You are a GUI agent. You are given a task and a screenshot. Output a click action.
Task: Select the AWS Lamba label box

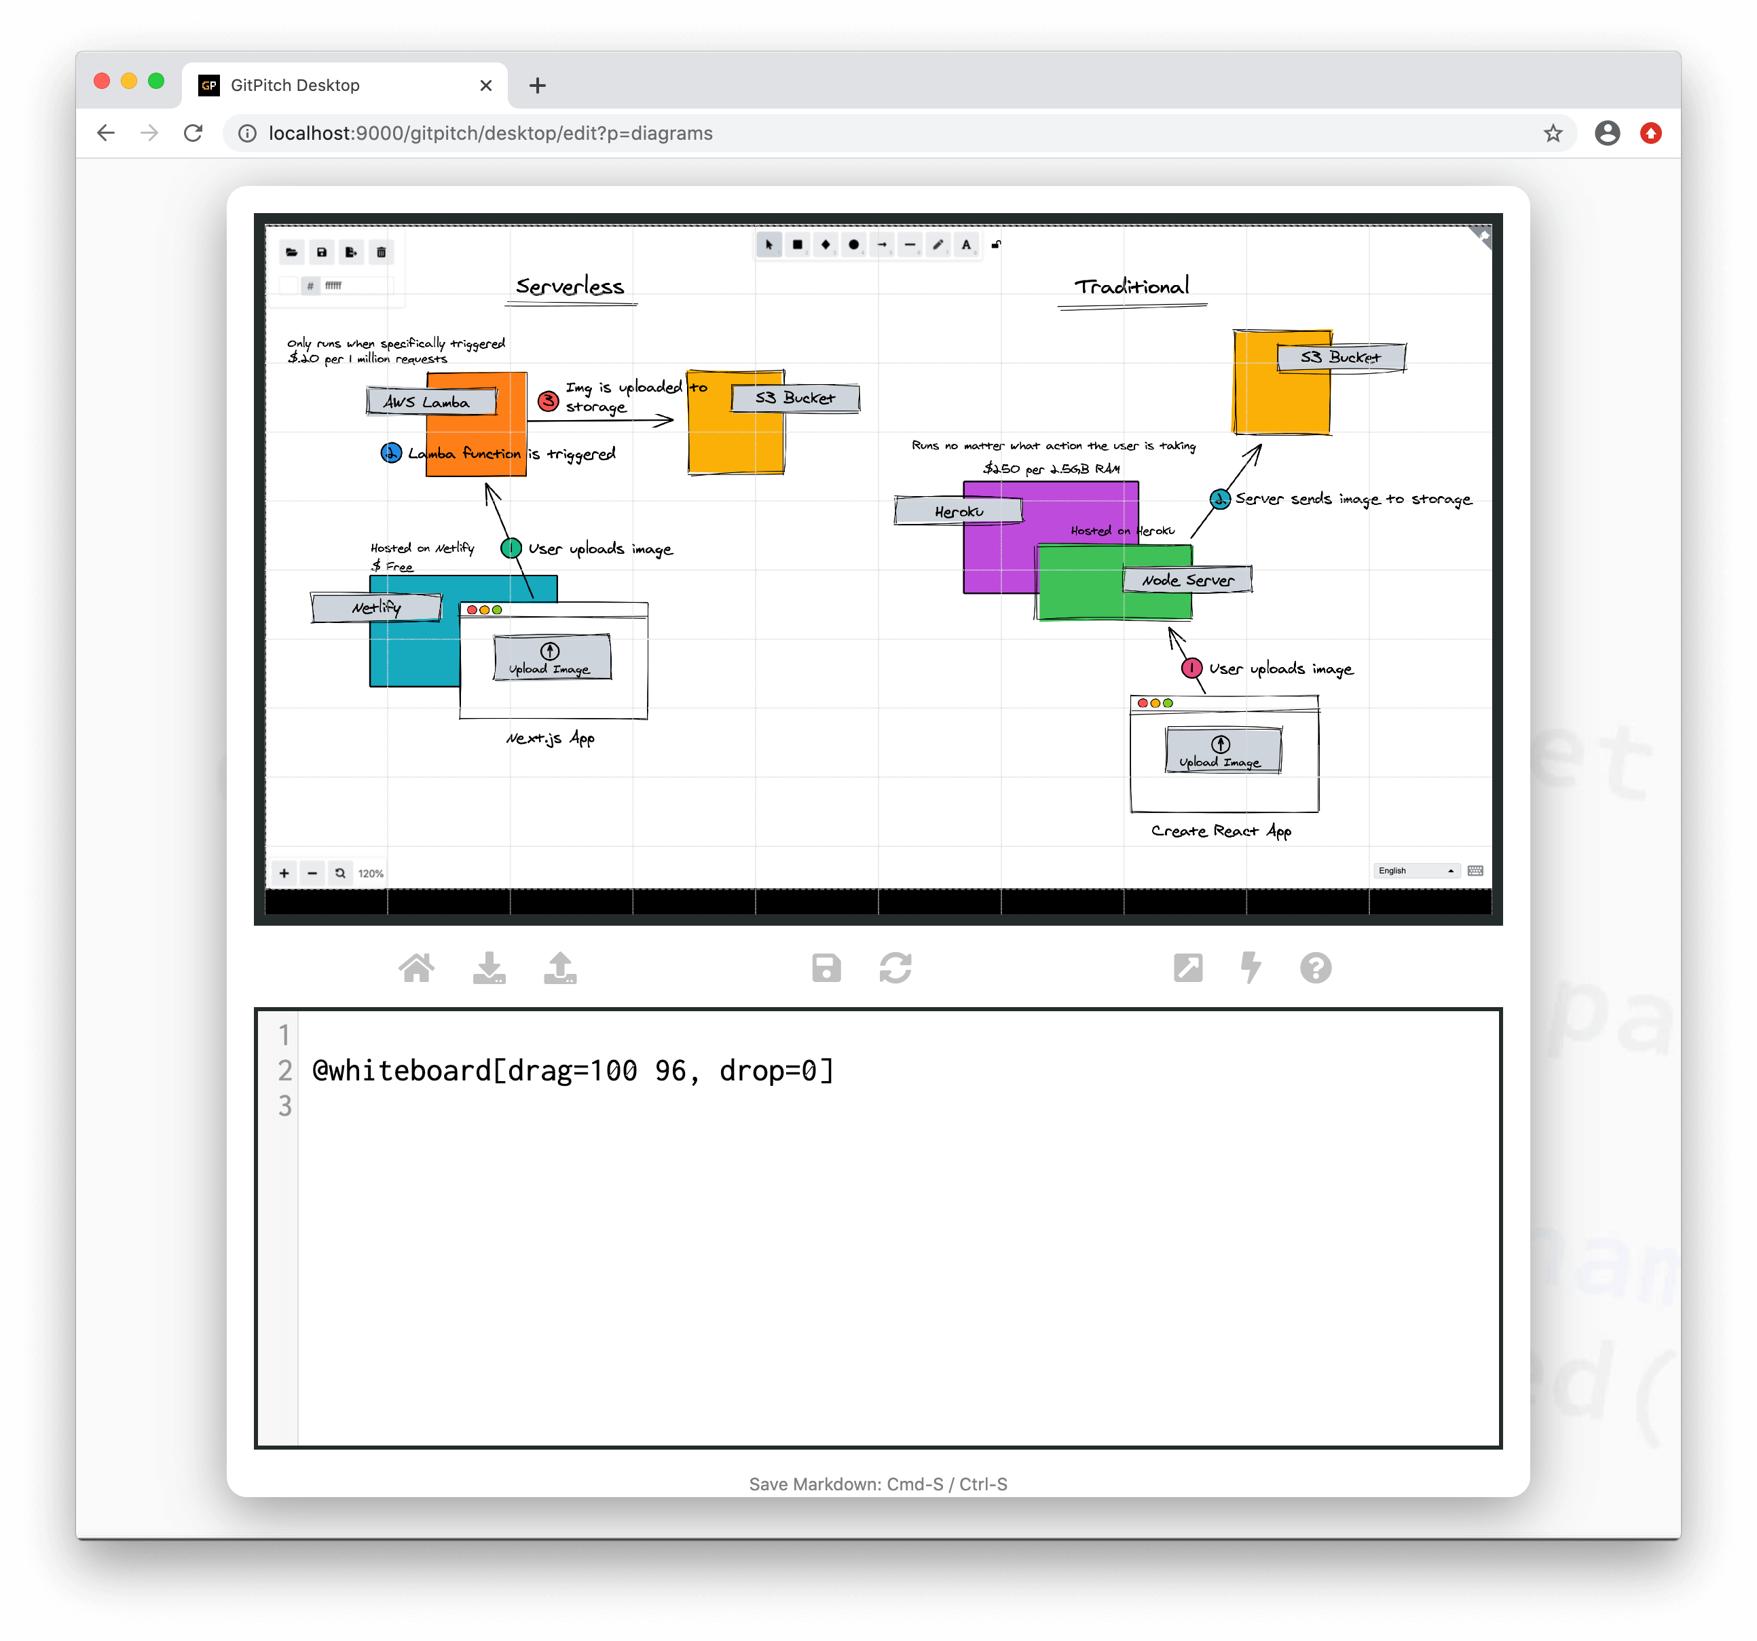coord(431,402)
